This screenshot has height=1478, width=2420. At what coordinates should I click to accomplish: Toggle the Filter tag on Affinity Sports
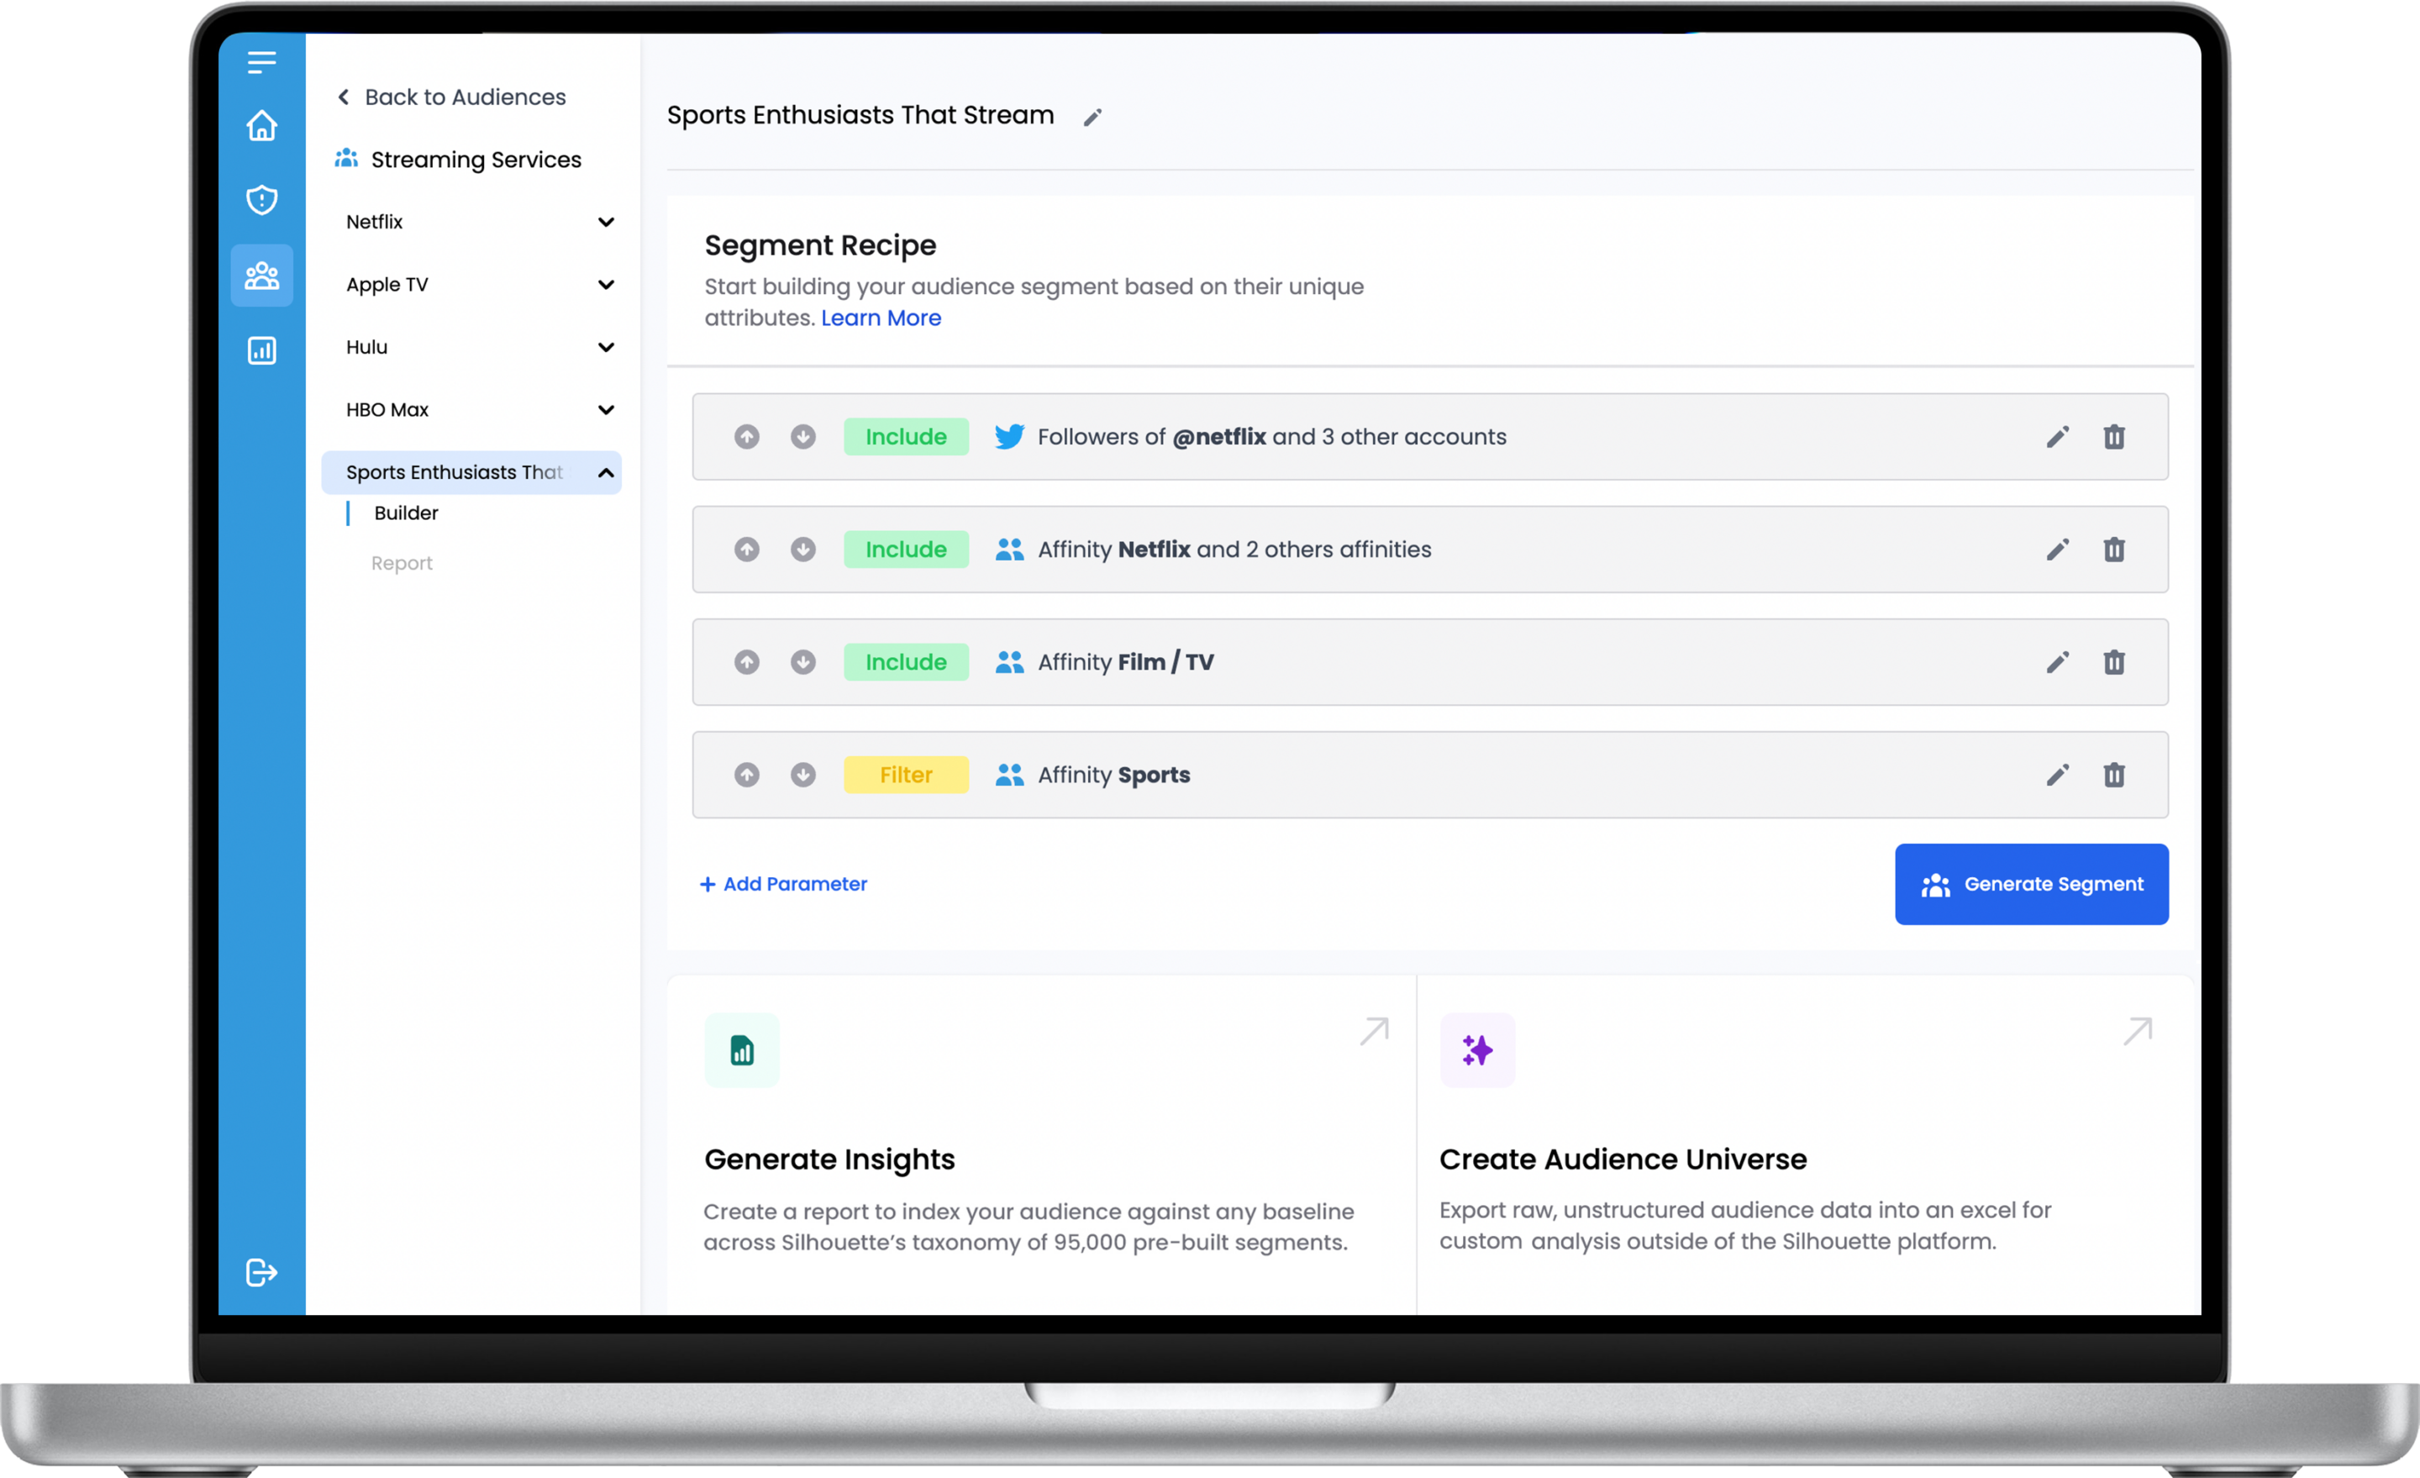[x=906, y=775]
